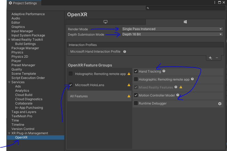Open Adaptive Performance settings
Image resolution: width=227 pixels, height=151 pixels.
click(28, 14)
